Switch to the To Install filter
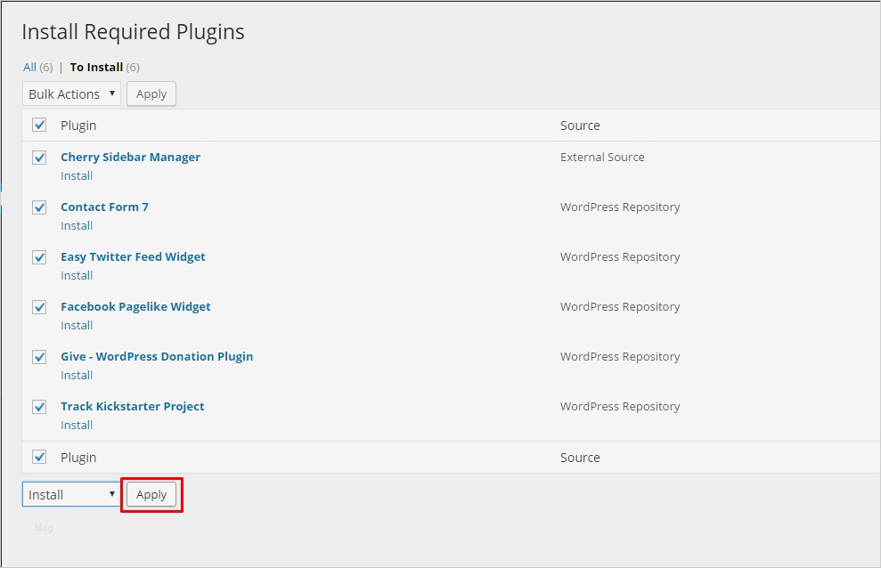The height and width of the screenshot is (568, 881). point(96,67)
